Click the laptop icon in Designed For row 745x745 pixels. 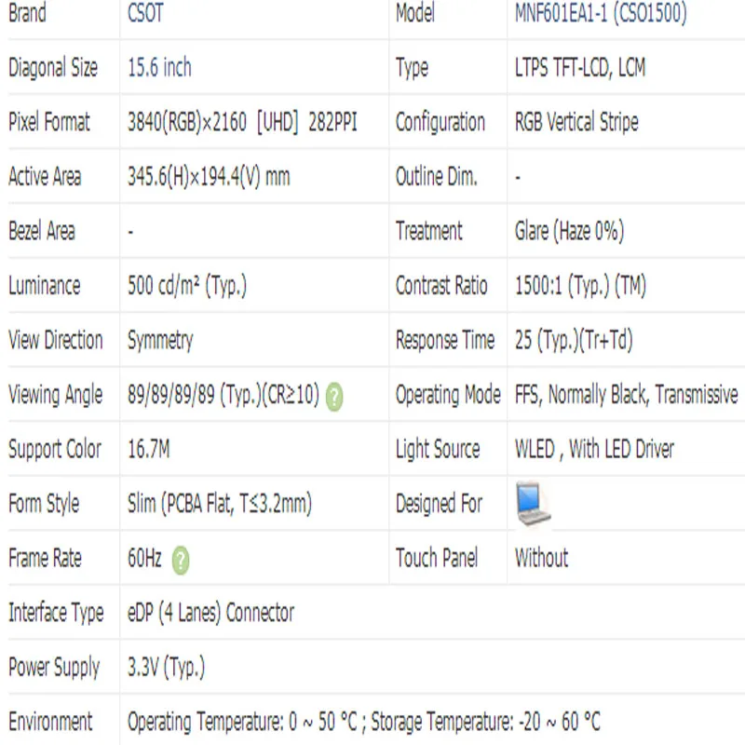(x=533, y=503)
